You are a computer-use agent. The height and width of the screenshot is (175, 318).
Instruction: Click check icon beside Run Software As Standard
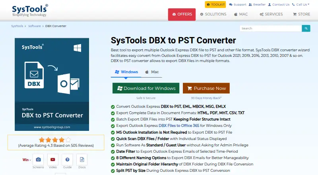(113, 145)
